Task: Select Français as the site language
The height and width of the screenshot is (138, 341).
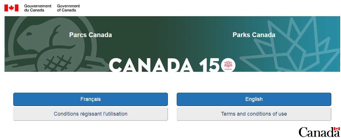Action: pyautogui.click(x=90, y=99)
